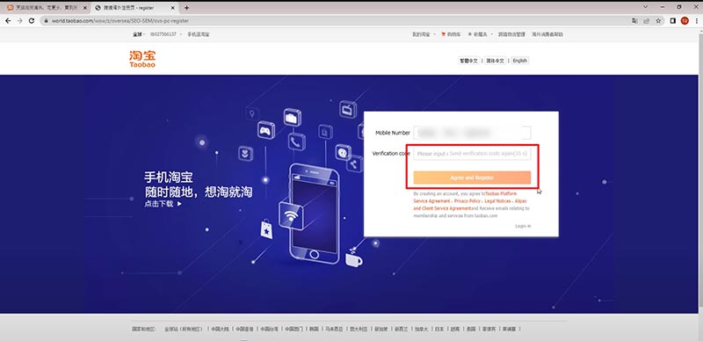Viewport: 703px width, 341px height.
Task: Open the Chrome profile avatar
Action: [x=685, y=20]
